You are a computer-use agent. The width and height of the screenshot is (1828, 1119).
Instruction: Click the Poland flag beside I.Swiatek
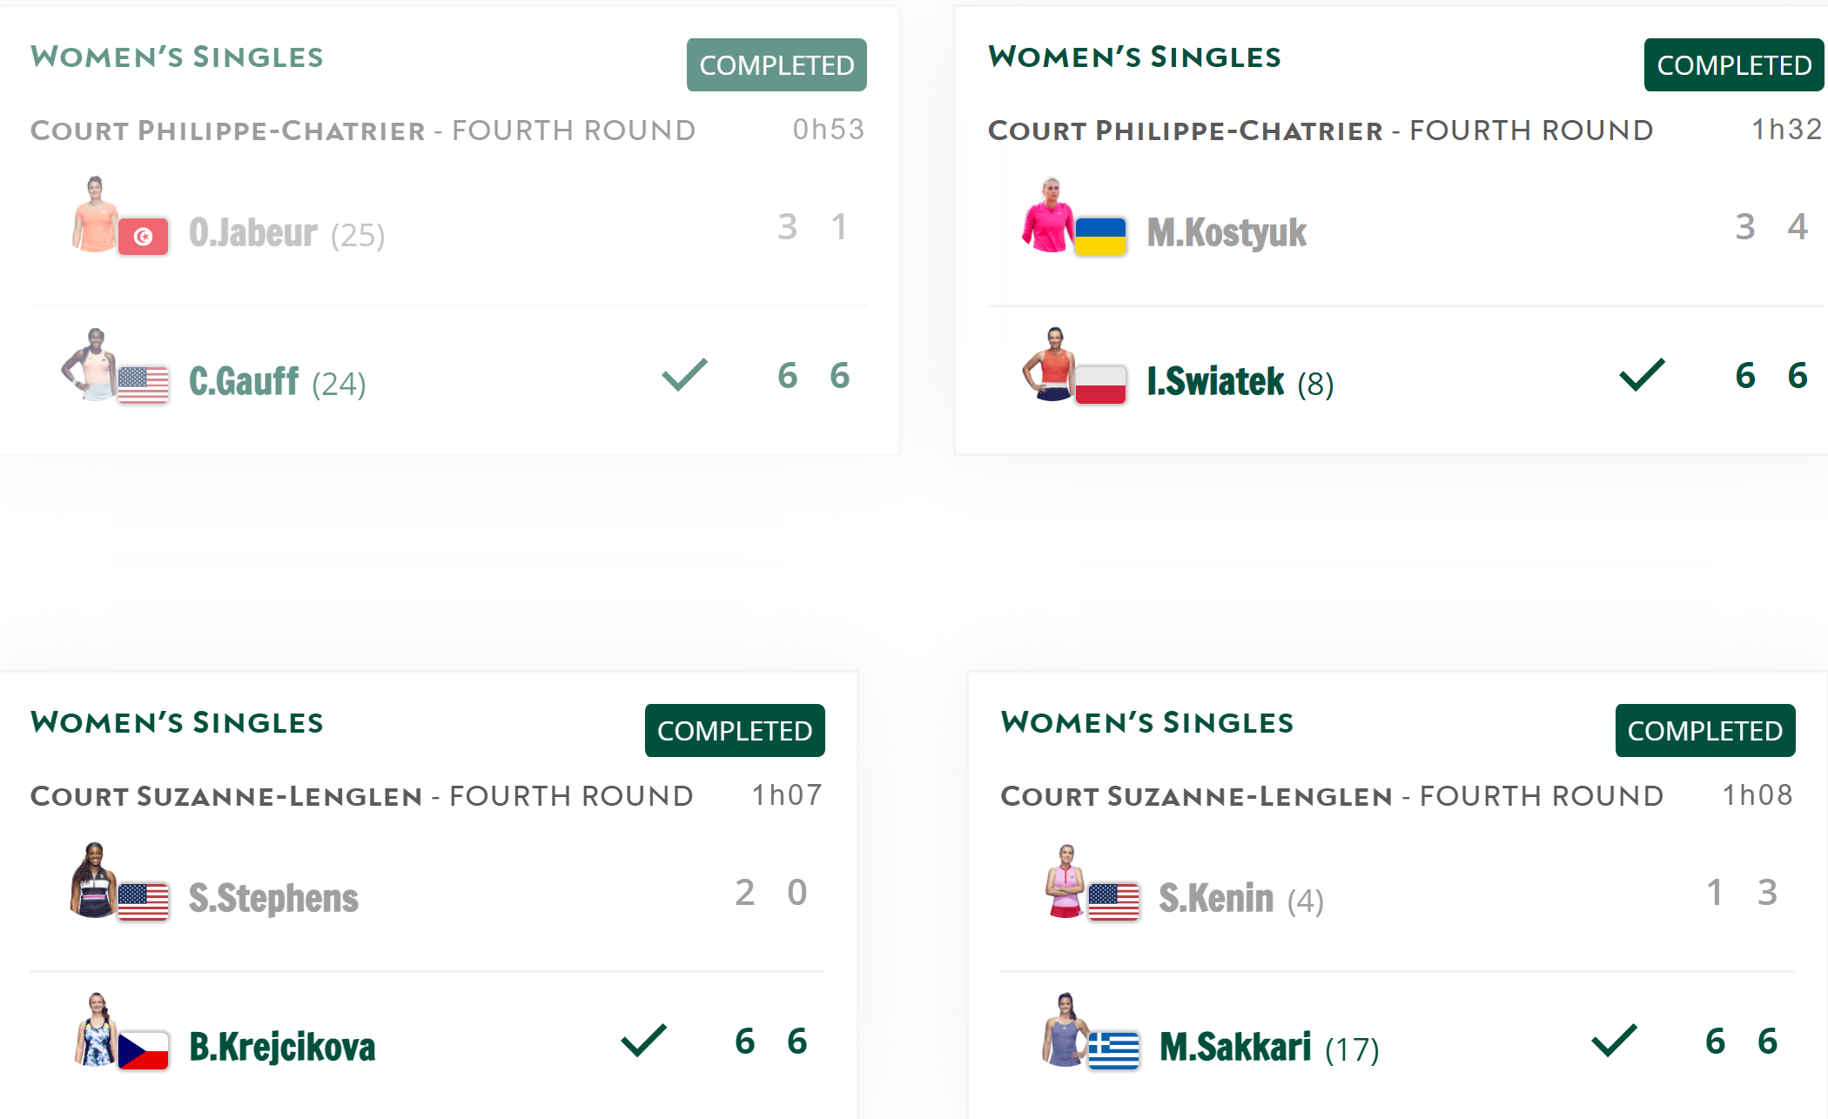[1101, 385]
